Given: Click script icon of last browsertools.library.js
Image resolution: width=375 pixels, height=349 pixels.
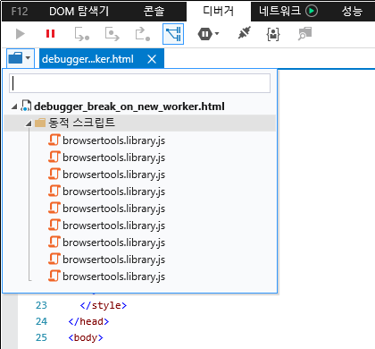Looking at the screenshot, I should [x=54, y=276].
